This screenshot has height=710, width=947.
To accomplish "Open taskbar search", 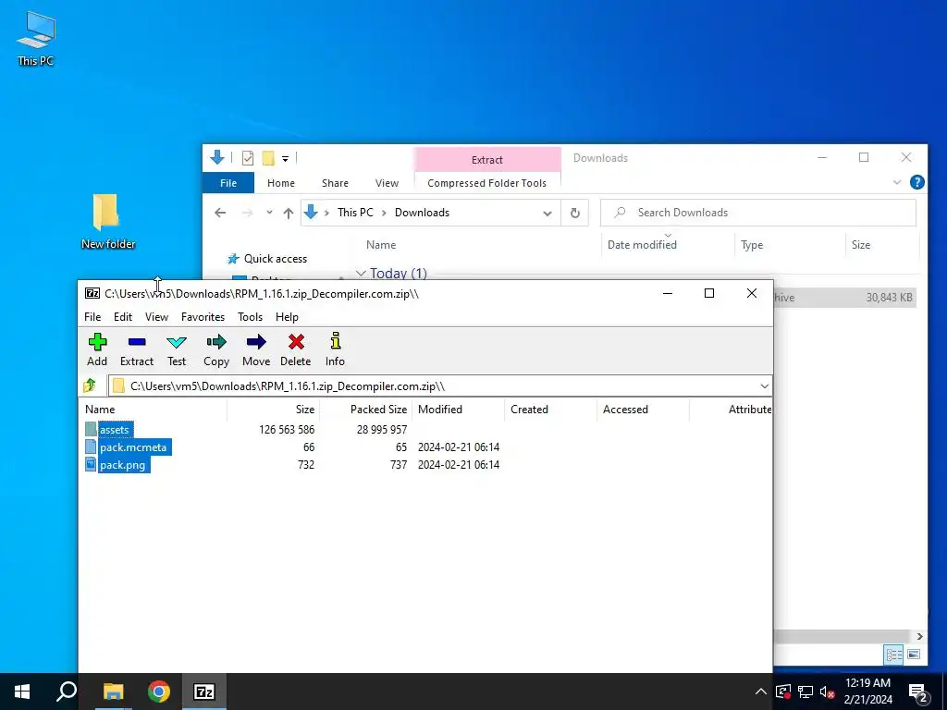I will (x=67, y=692).
